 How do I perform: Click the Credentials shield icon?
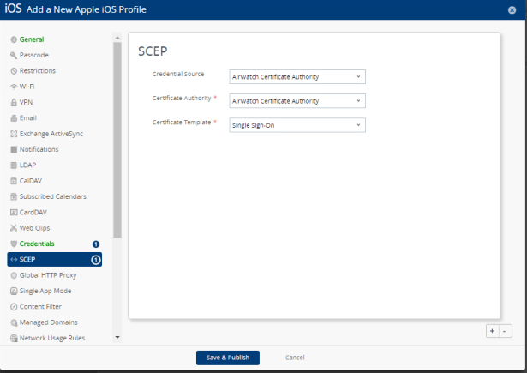tap(13, 244)
